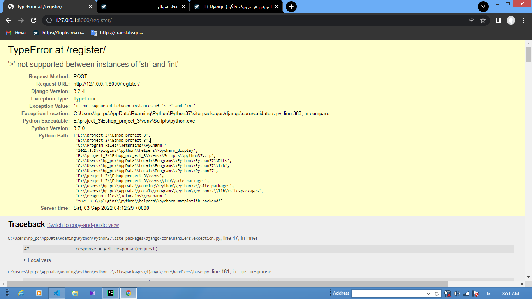Open the Chrome three-dot menu
The height and width of the screenshot is (299, 532).
pos(523,20)
